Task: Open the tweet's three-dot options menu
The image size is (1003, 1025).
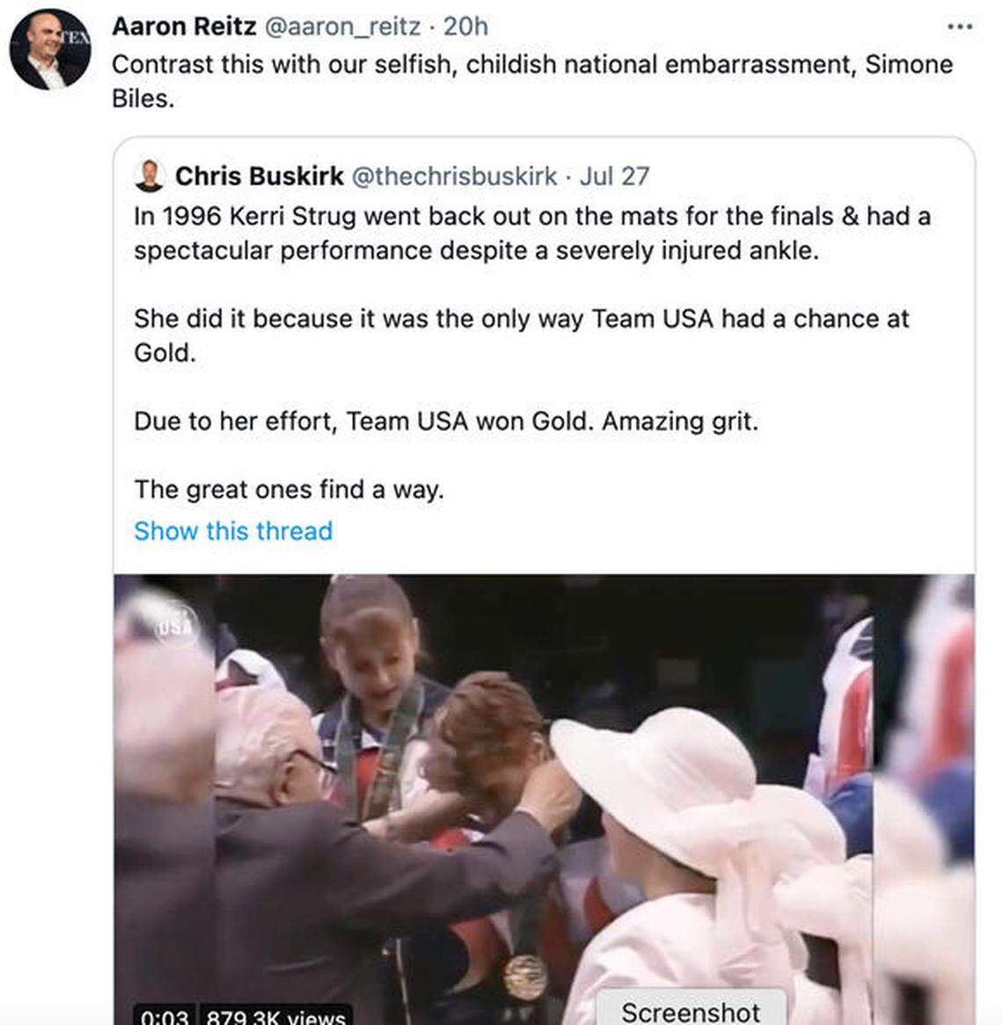Action: coord(959,26)
